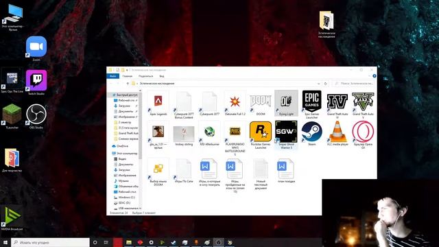The width and height of the screenshot is (439, 247).
Task: Open OBS Studio desktop shortcut
Action: pos(36,117)
